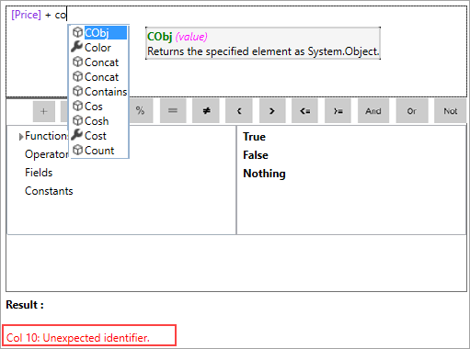
Task: Select the Functions category
Action: click(x=46, y=136)
